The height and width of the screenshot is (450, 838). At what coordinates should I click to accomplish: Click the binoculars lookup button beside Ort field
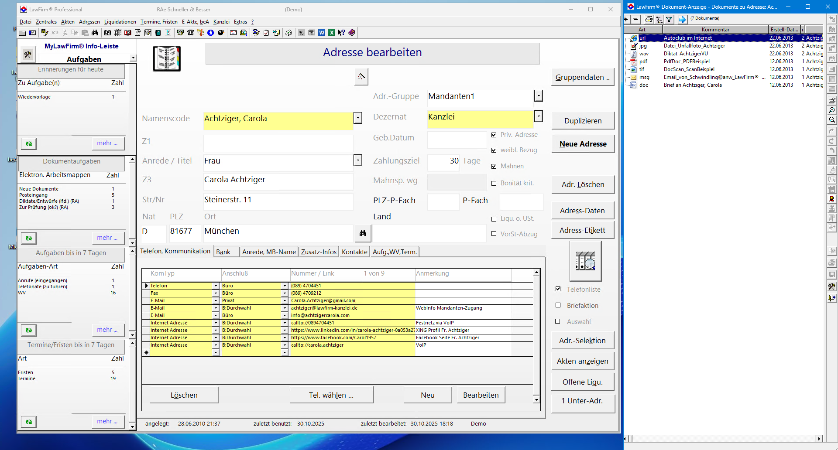click(363, 233)
